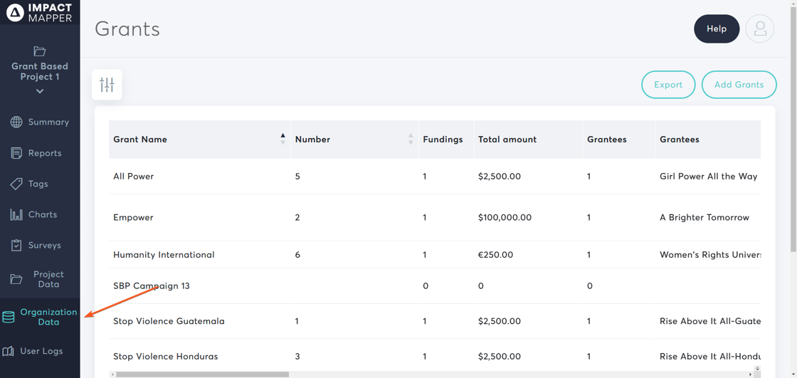Click the horizontal table scrollbar
The height and width of the screenshot is (378, 797).
click(203, 374)
